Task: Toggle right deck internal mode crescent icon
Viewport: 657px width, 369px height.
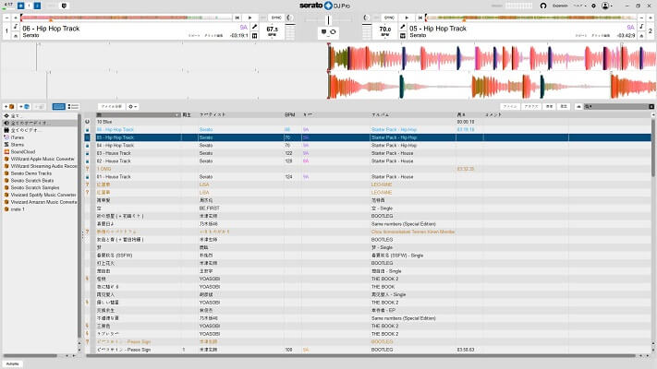Action: [366, 18]
